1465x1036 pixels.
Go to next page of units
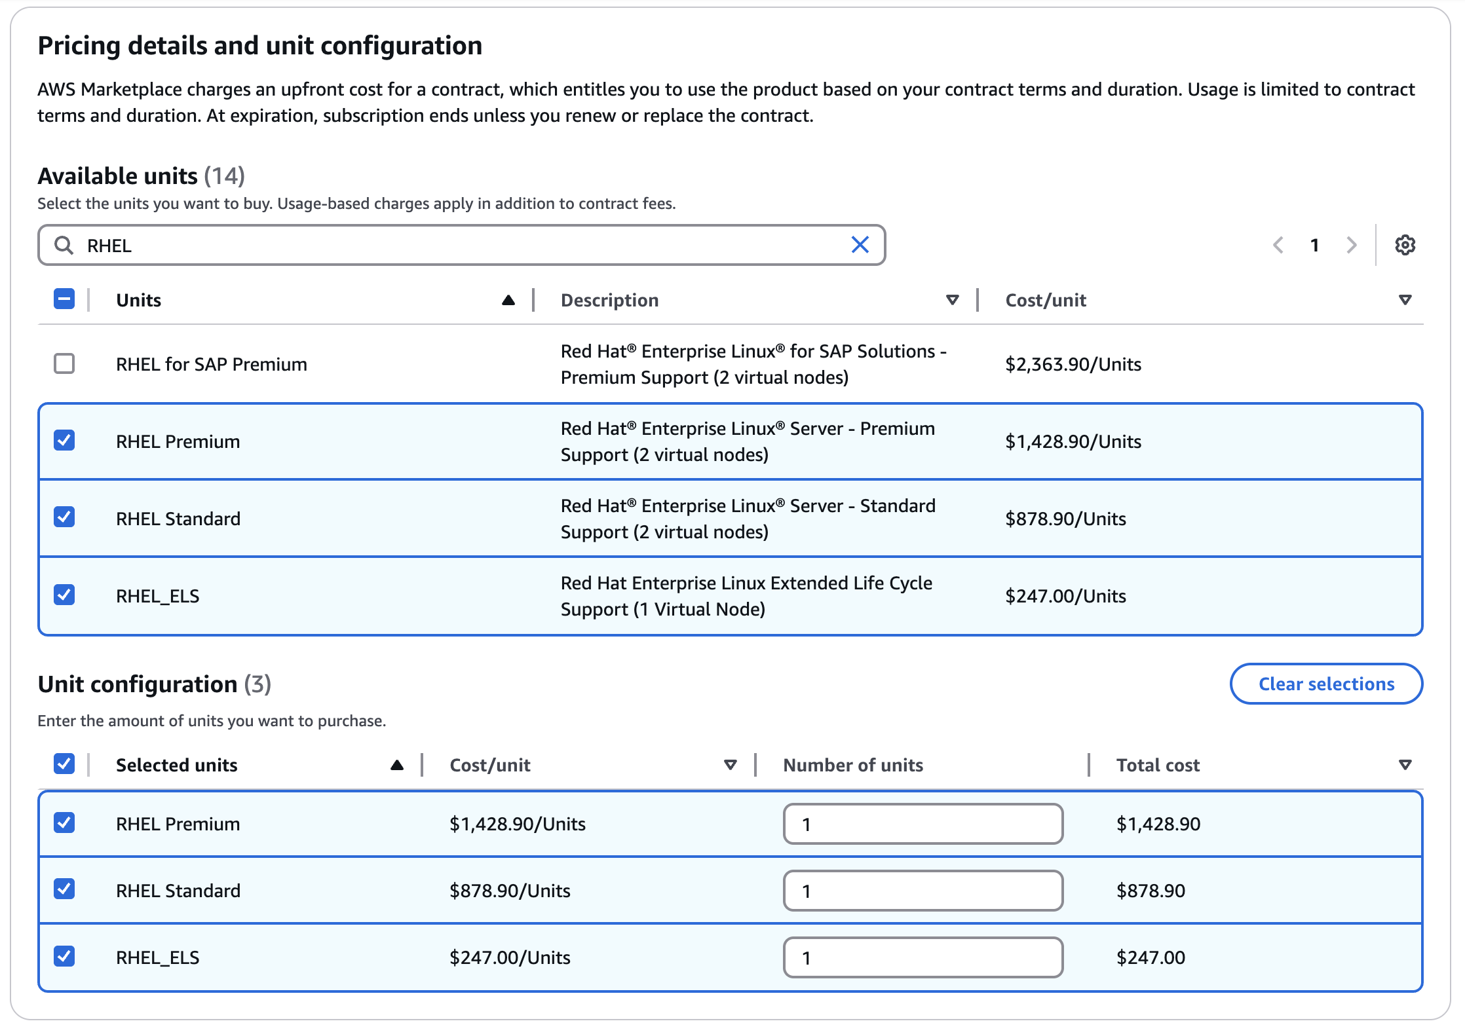pyautogui.click(x=1351, y=245)
